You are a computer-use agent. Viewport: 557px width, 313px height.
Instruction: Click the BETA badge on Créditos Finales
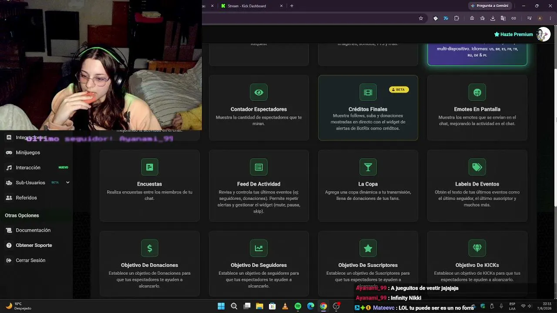399,90
